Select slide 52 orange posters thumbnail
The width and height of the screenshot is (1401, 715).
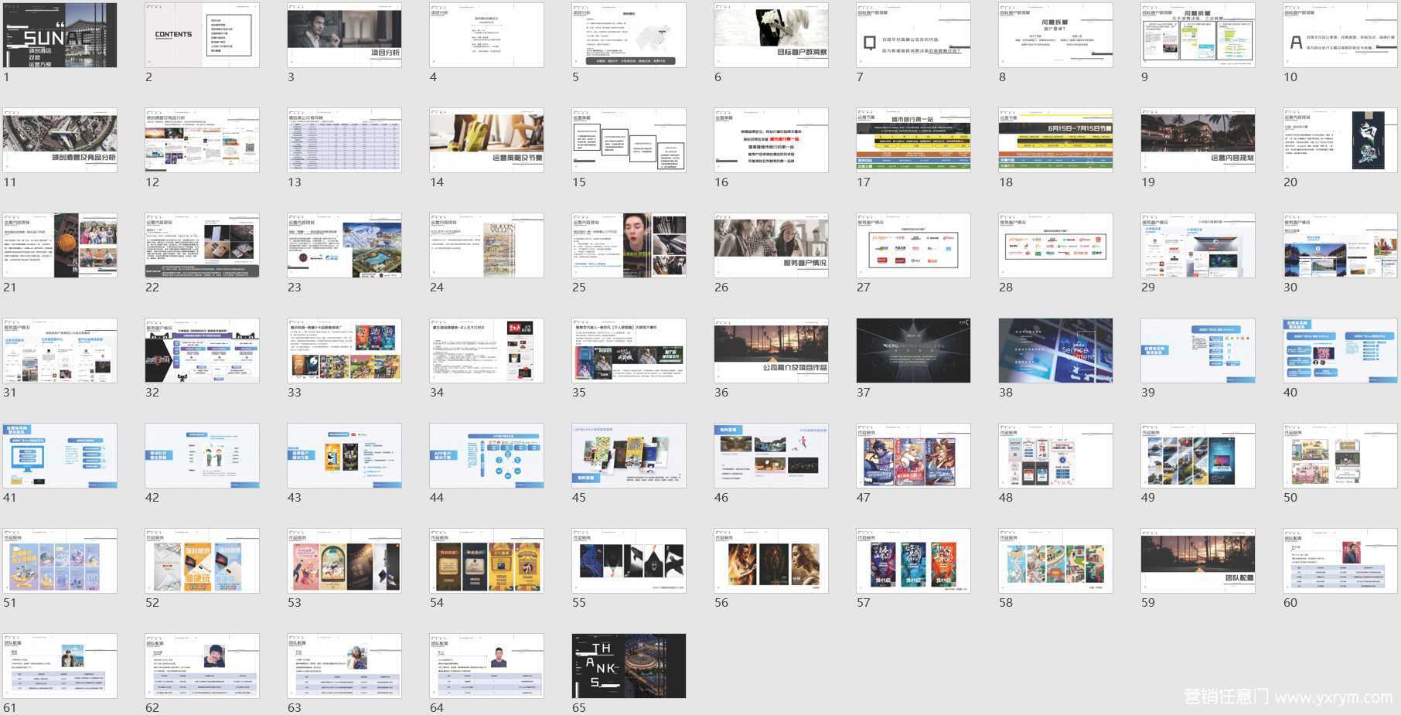click(x=203, y=561)
